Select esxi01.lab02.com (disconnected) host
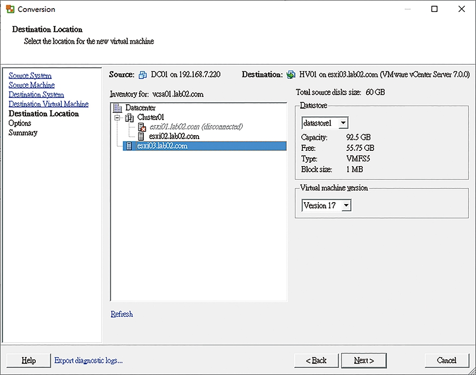476x375 pixels. (196, 127)
